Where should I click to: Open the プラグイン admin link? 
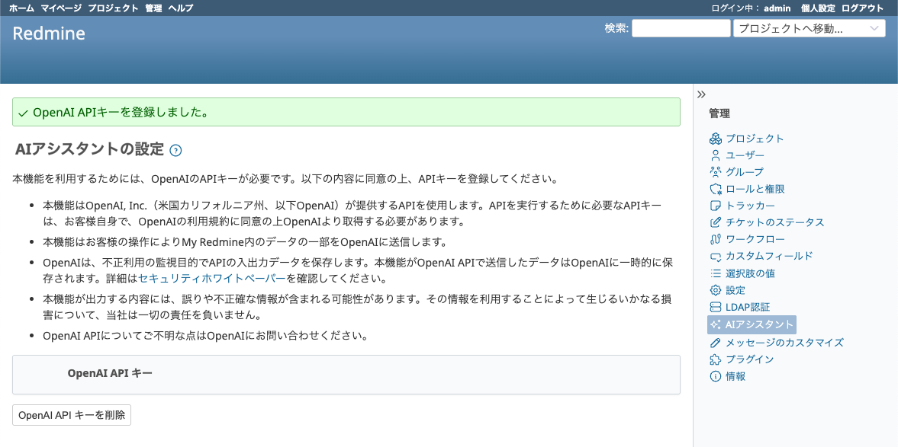click(x=750, y=359)
